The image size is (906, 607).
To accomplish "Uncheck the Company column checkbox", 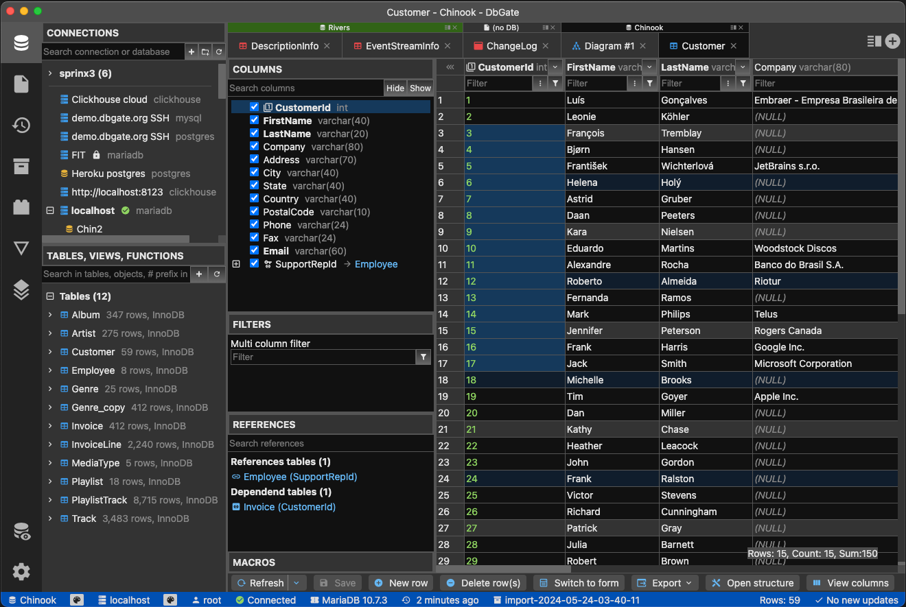I will tap(254, 146).
